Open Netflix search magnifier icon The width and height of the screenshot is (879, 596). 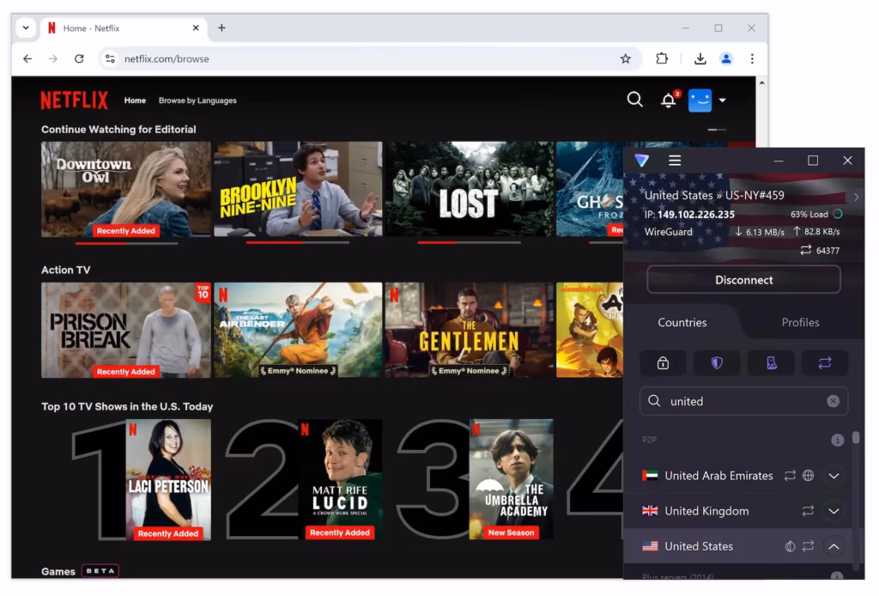click(x=634, y=100)
